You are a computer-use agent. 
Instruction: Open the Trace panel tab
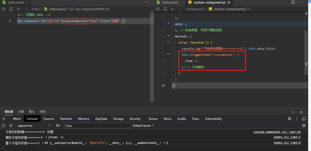[x=195, y=119]
